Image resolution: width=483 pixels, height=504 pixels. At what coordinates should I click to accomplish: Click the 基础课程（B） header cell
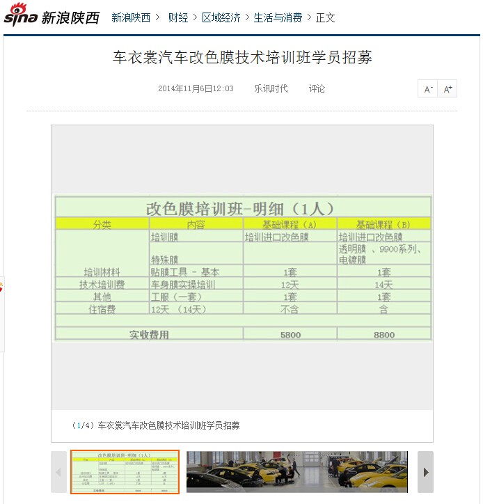pos(383,224)
